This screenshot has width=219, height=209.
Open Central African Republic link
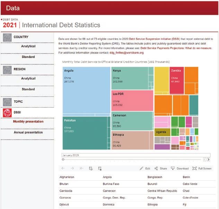162,191
